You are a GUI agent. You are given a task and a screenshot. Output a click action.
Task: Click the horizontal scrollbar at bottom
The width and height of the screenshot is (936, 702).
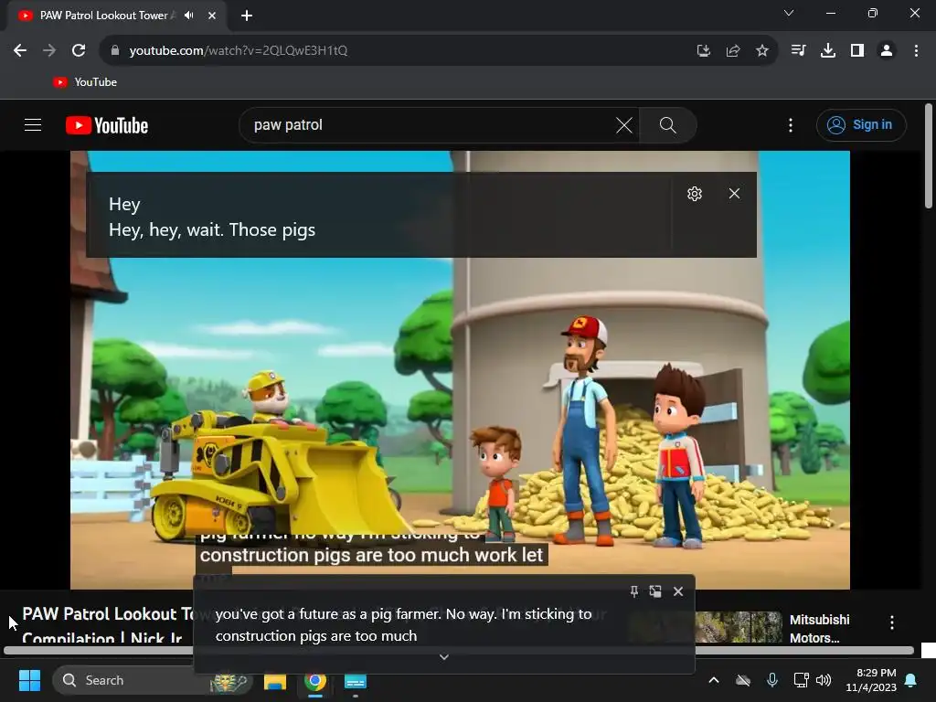click(459, 651)
